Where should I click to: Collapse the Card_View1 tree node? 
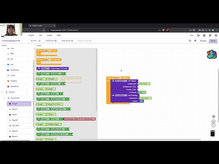pos(4,98)
